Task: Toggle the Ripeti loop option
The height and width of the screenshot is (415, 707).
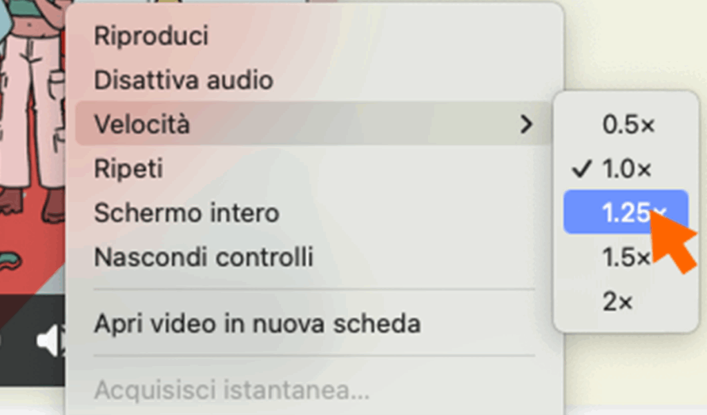Action: pos(128,169)
